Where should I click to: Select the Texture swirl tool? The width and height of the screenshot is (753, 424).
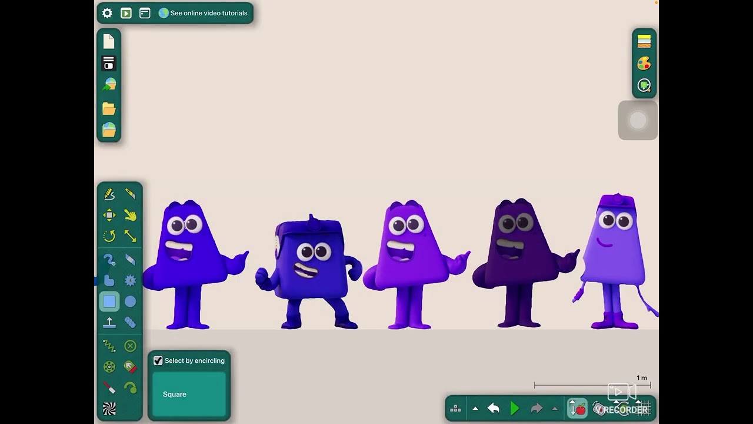click(109, 409)
